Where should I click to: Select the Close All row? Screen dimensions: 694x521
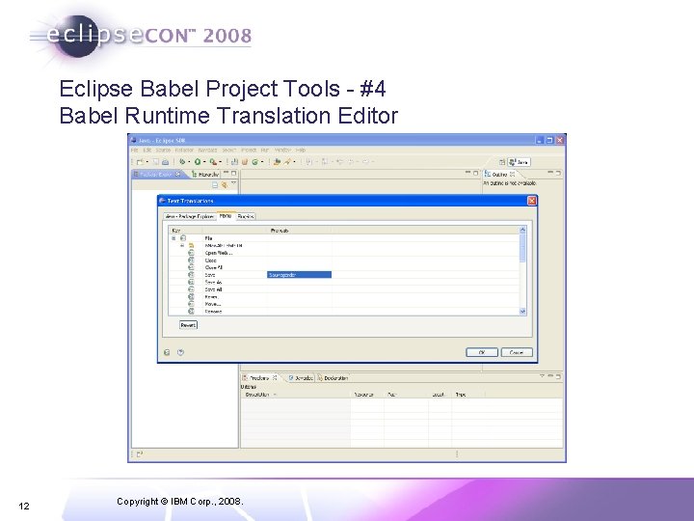coord(343,267)
